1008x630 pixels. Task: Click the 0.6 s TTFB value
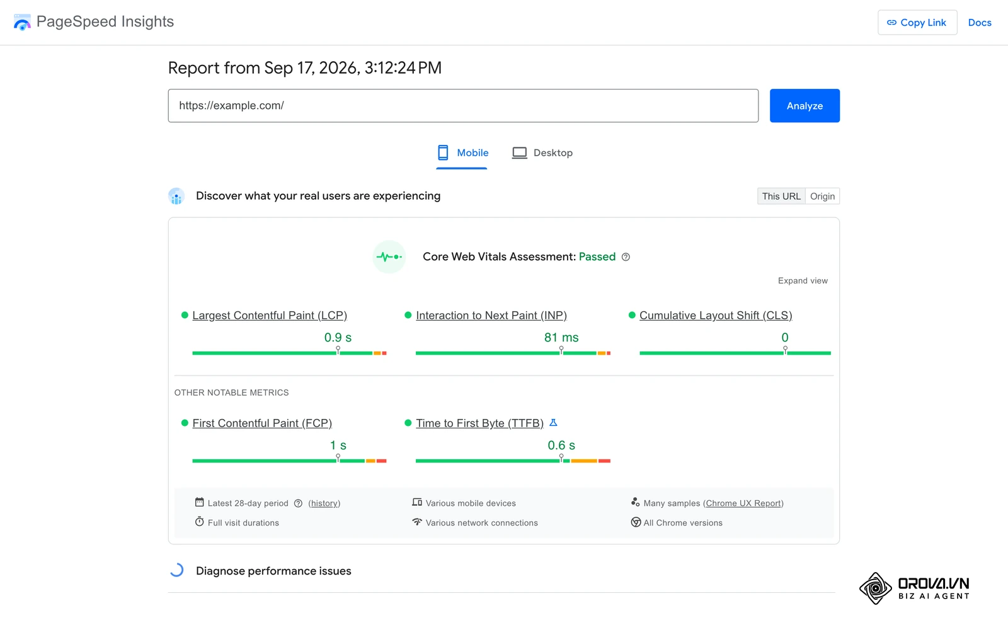(x=561, y=445)
